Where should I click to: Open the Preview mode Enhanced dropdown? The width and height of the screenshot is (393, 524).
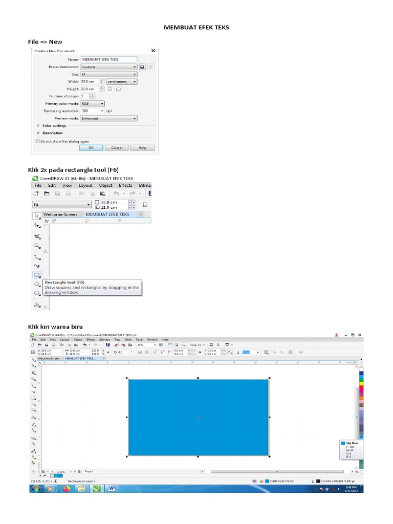pos(108,118)
